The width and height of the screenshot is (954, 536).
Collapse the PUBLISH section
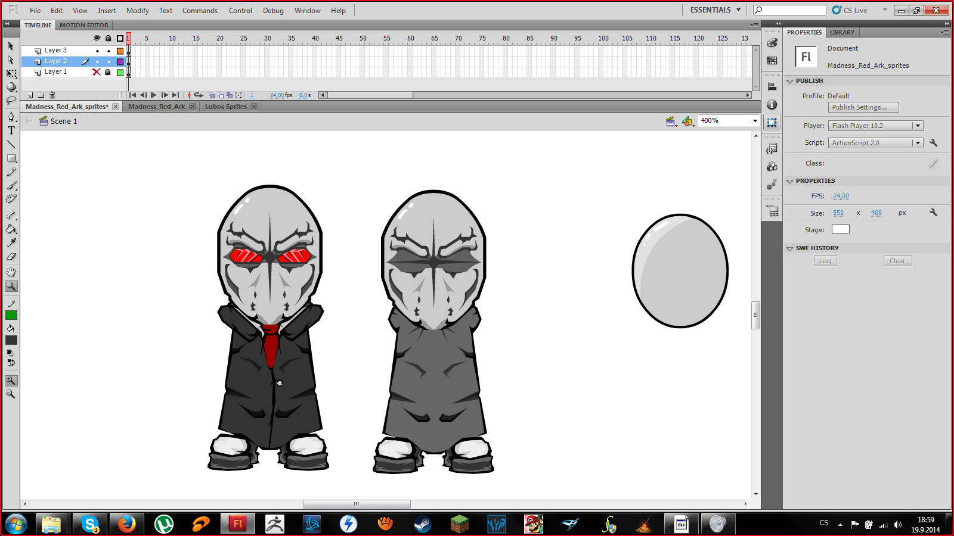[789, 81]
